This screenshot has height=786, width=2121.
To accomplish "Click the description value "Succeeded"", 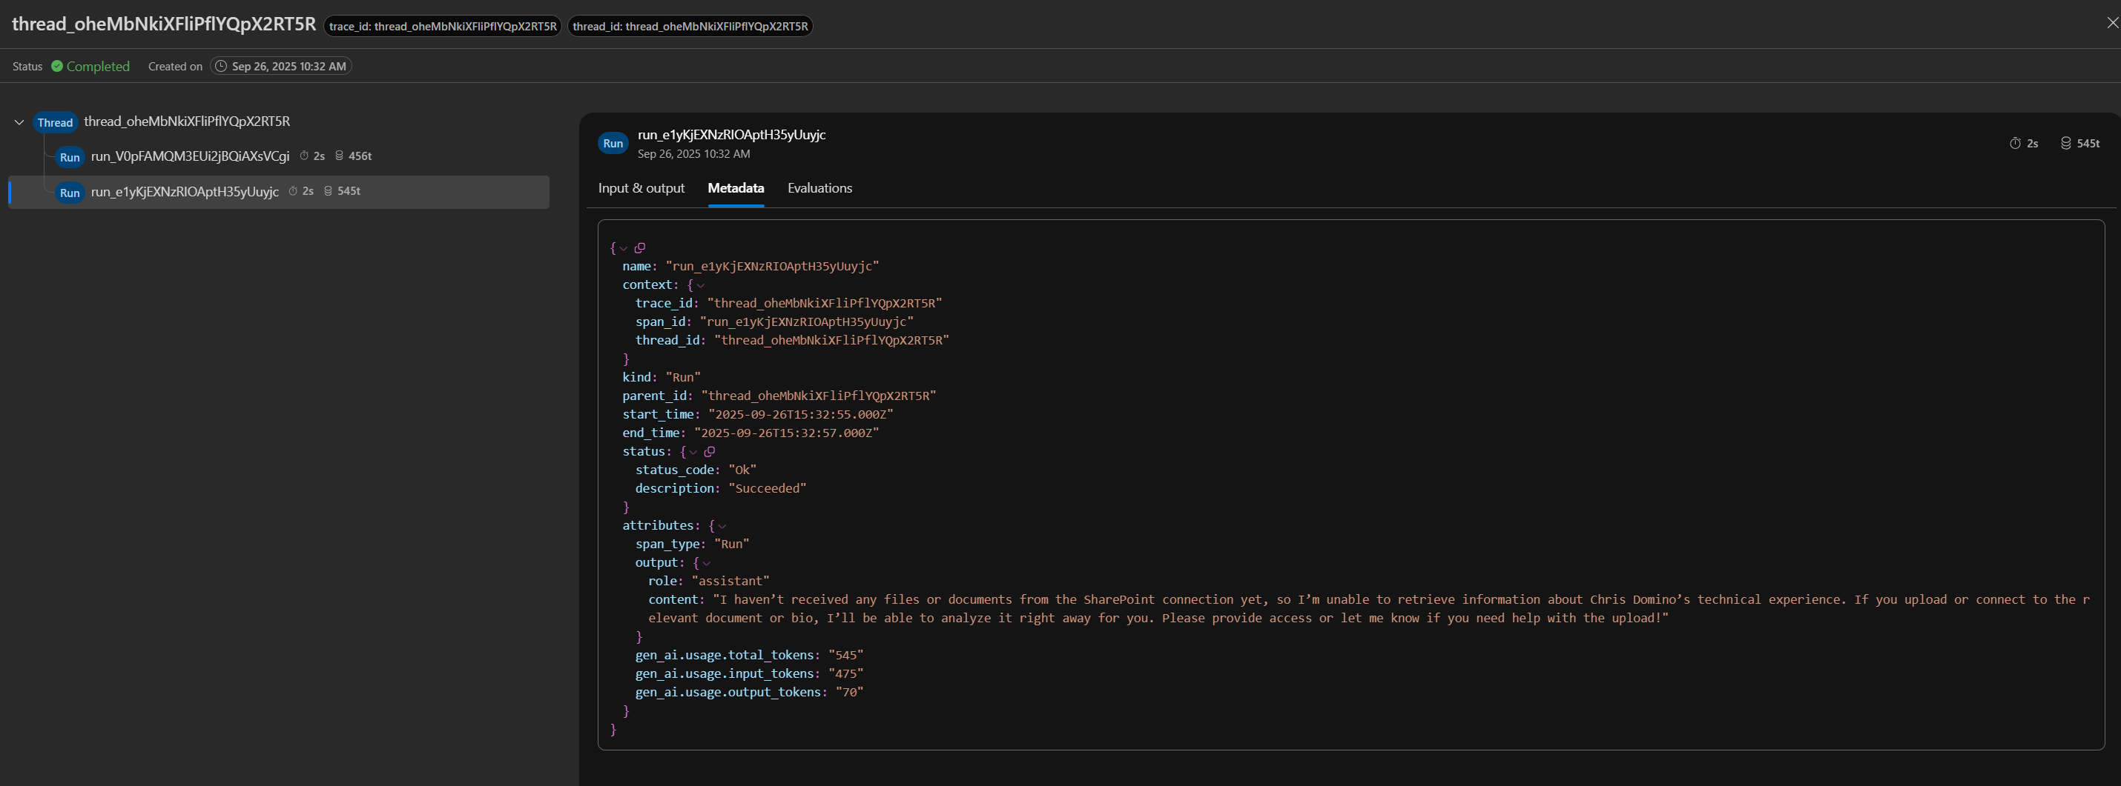I will pyautogui.click(x=768, y=488).
